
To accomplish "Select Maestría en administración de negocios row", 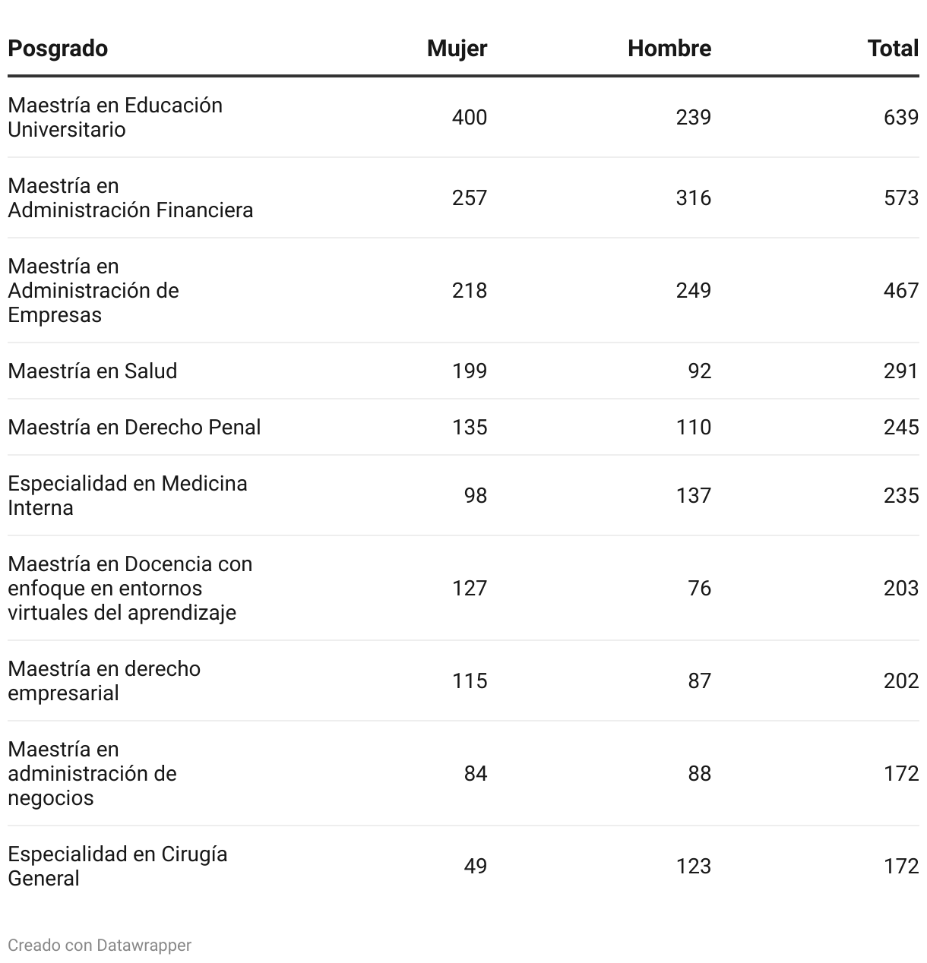I will click(x=463, y=773).
